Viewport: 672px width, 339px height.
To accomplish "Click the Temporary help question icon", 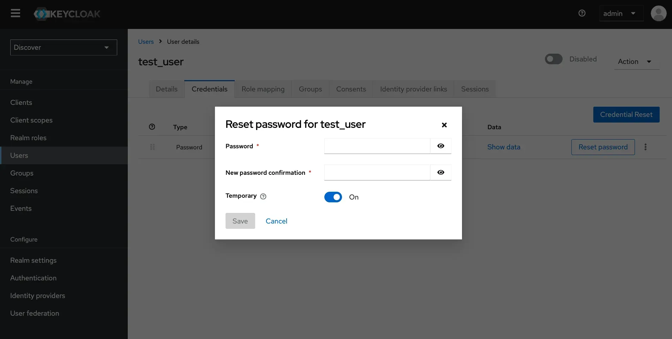I will coord(263,197).
